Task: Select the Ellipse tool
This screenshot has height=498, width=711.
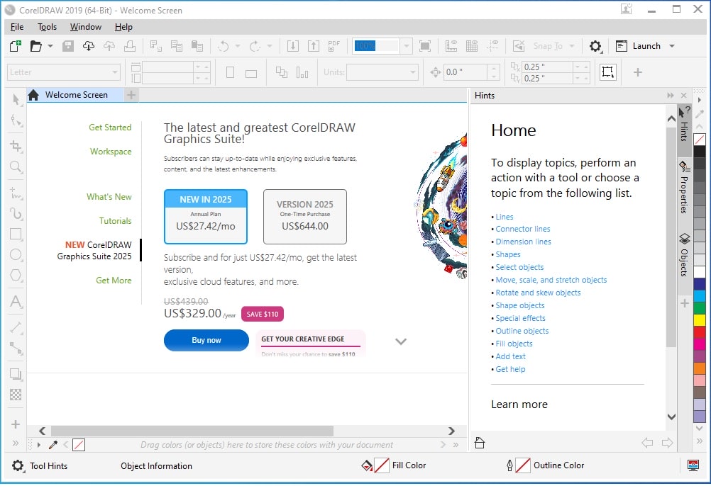Action: point(16,255)
